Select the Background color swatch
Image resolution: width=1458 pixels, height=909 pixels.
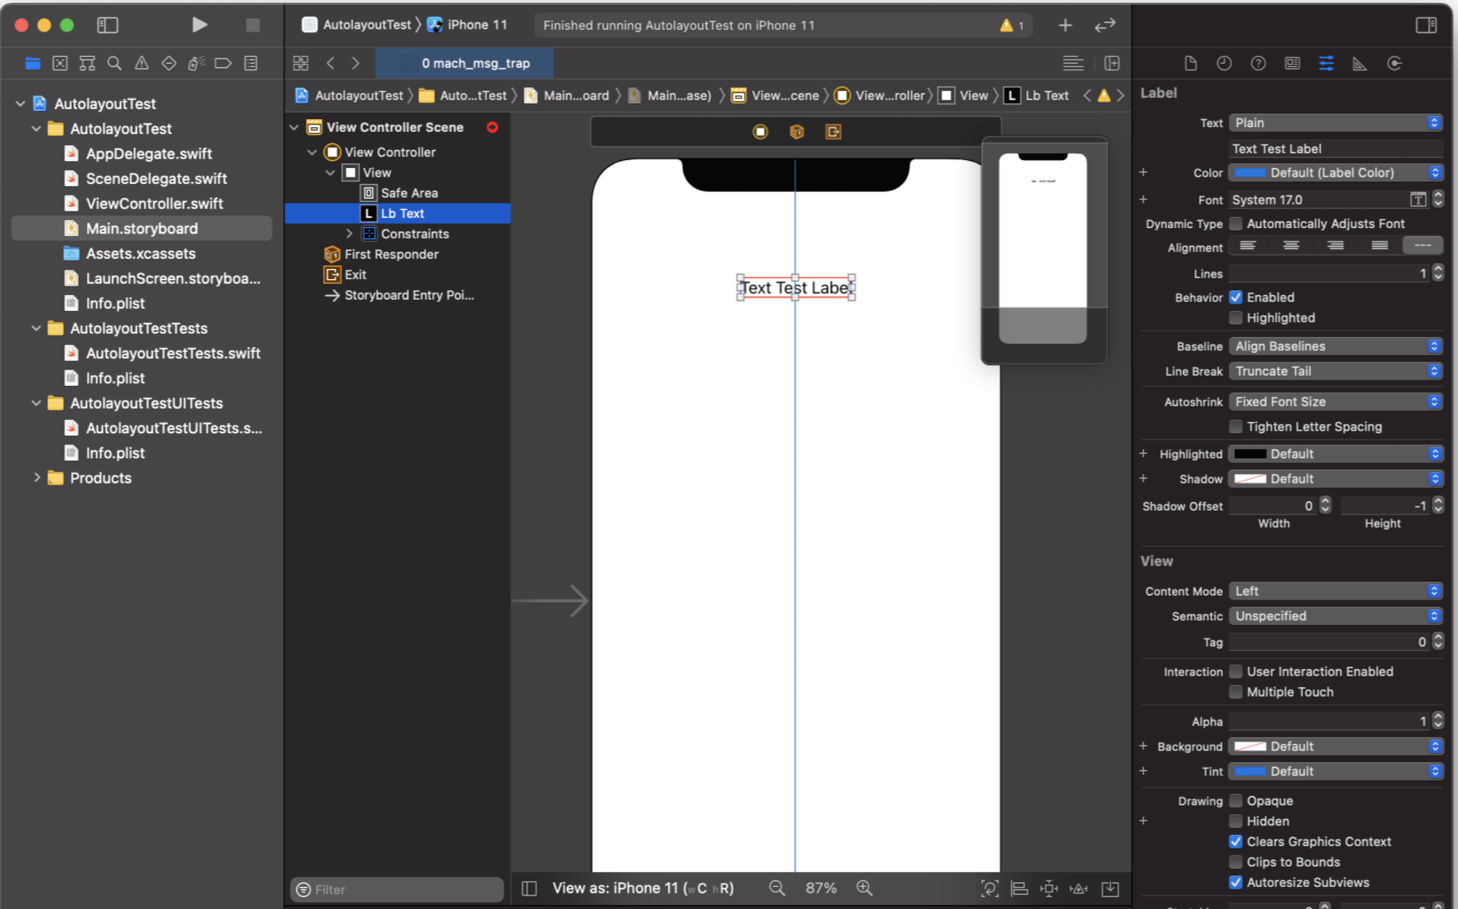(1250, 746)
